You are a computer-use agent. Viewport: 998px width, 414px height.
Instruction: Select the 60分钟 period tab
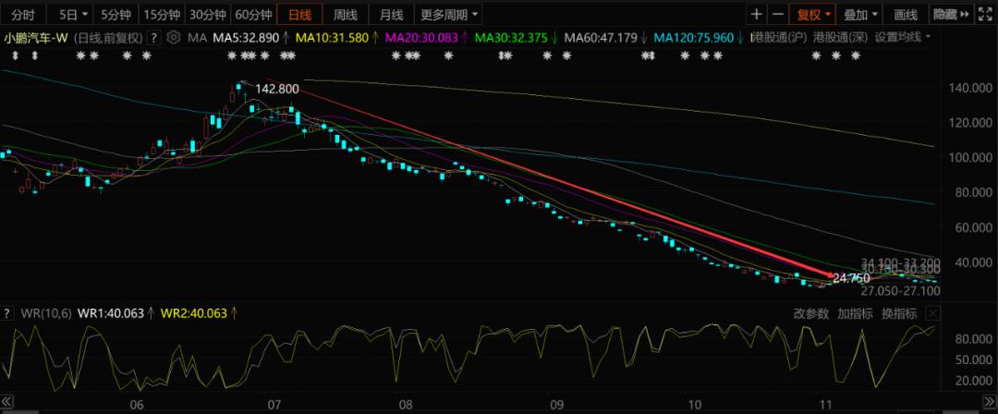pos(252,15)
